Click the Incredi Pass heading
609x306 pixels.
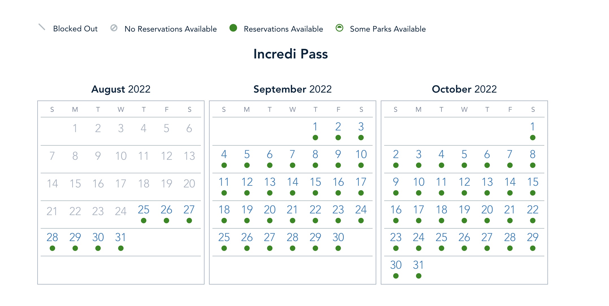290,54
